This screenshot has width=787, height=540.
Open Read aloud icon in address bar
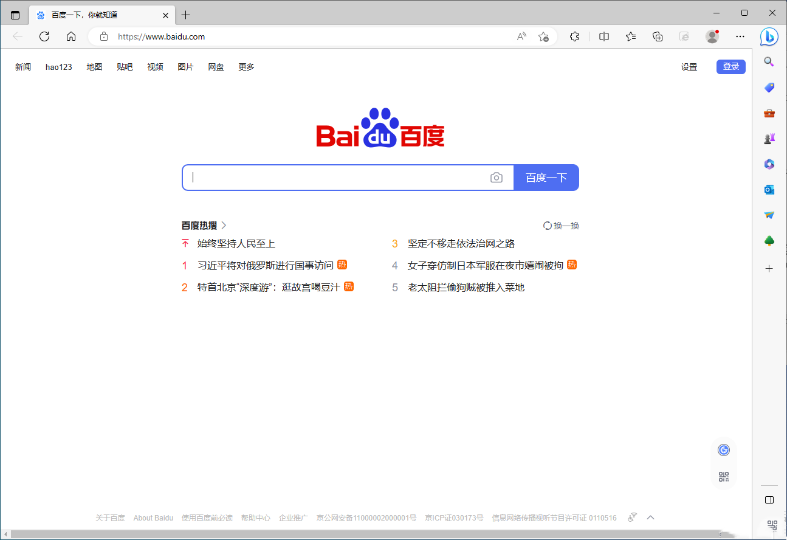tap(521, 36)
